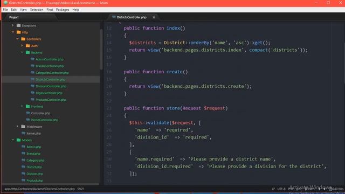Open AdminController.php from the tree
Screen dimensions: 345x194
[50, 59]
